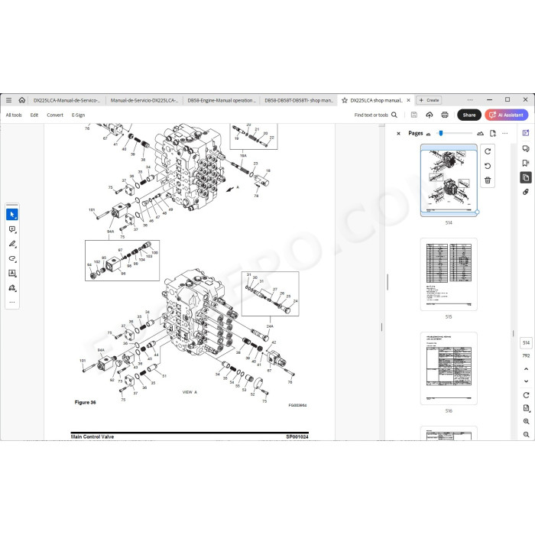Image resolution: width=535 pixels, height=535 pixels.
Task: Switch to the DX225LCA-Manual-de-Servico tab
Action: pyautogui.click(x=66, y=100)
